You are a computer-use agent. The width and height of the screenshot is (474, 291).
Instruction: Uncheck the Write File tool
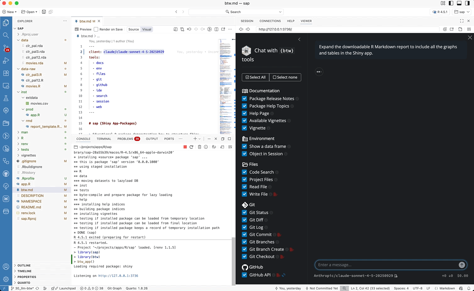[x=244, y=194]
